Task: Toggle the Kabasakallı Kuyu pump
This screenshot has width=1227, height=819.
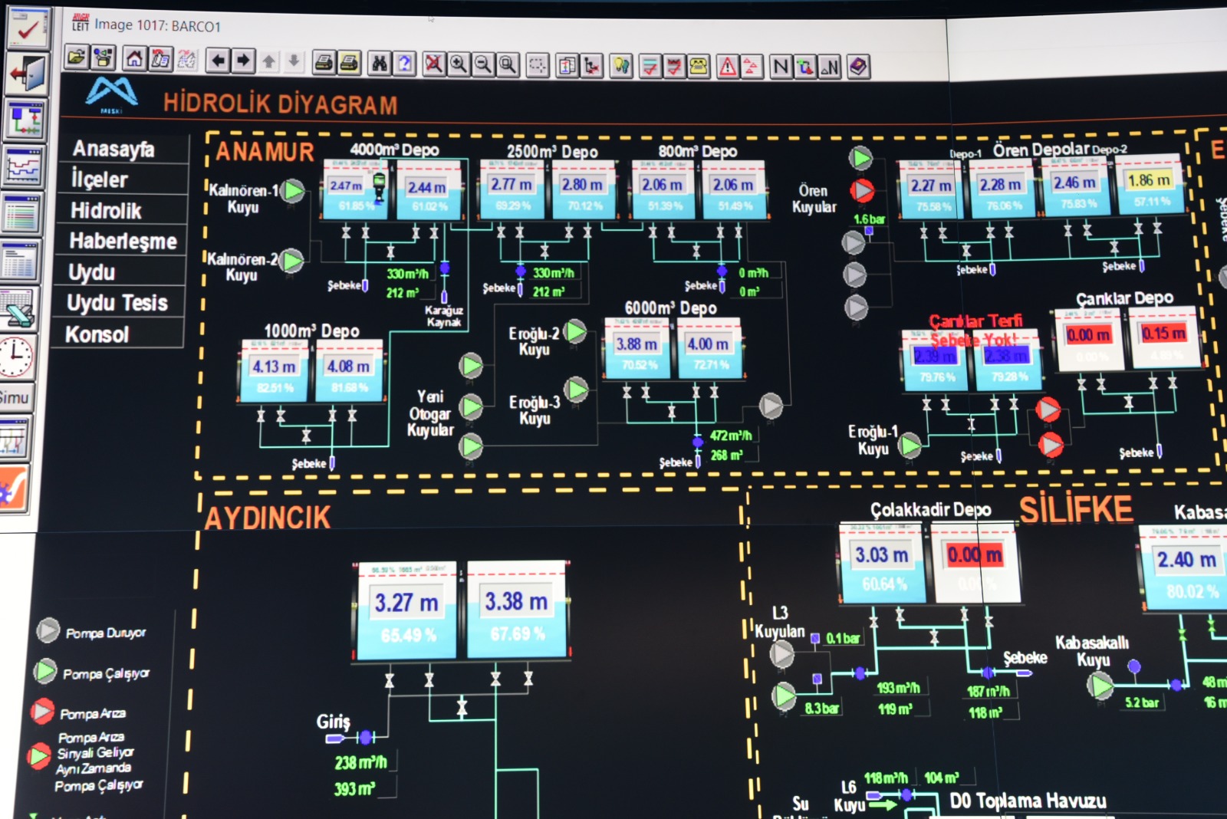Action: (1101, 685)
